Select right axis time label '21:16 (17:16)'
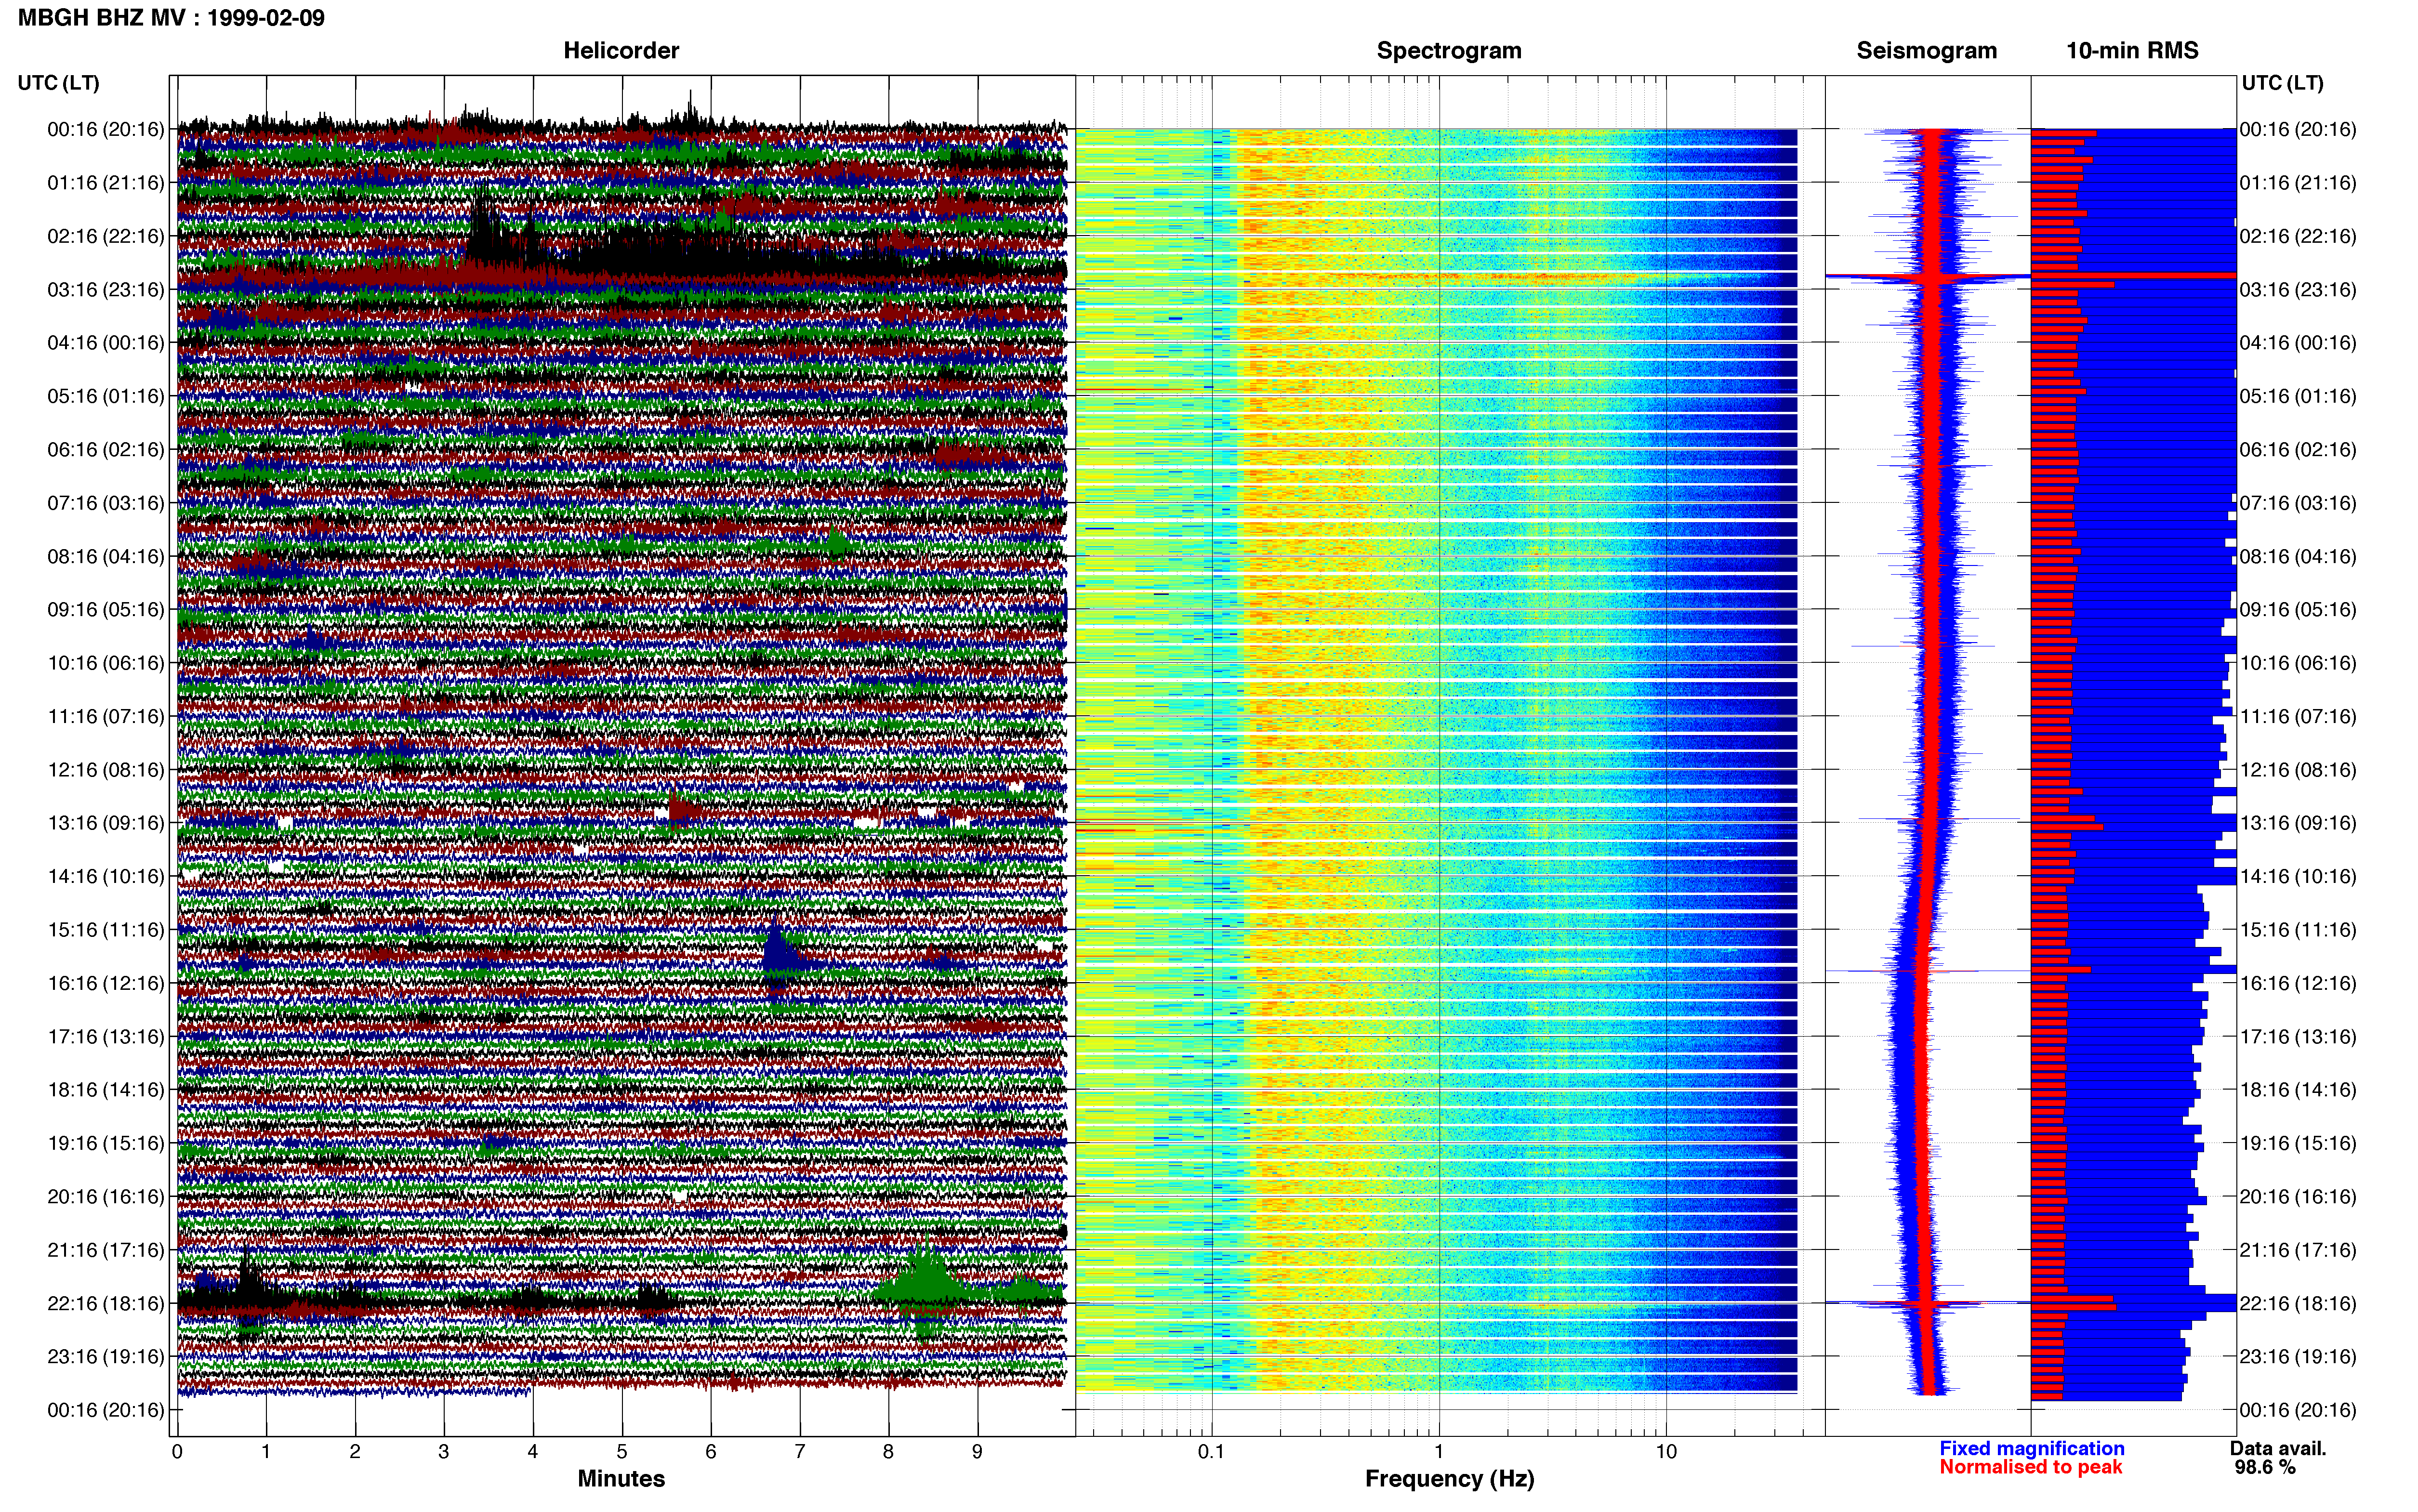Viewport: 2418px width, 1512px height. [2298, 1250]
